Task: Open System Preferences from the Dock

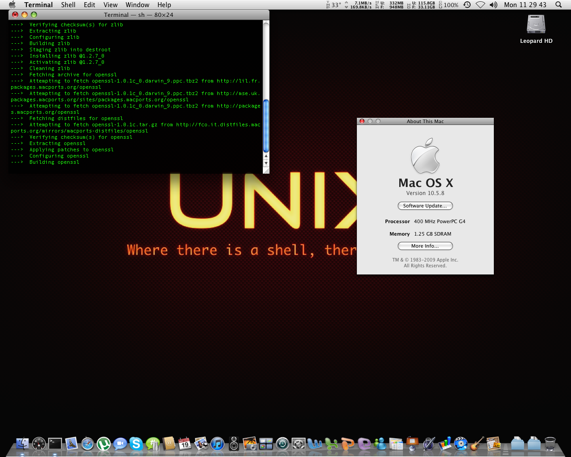Action: click(298, 444)
